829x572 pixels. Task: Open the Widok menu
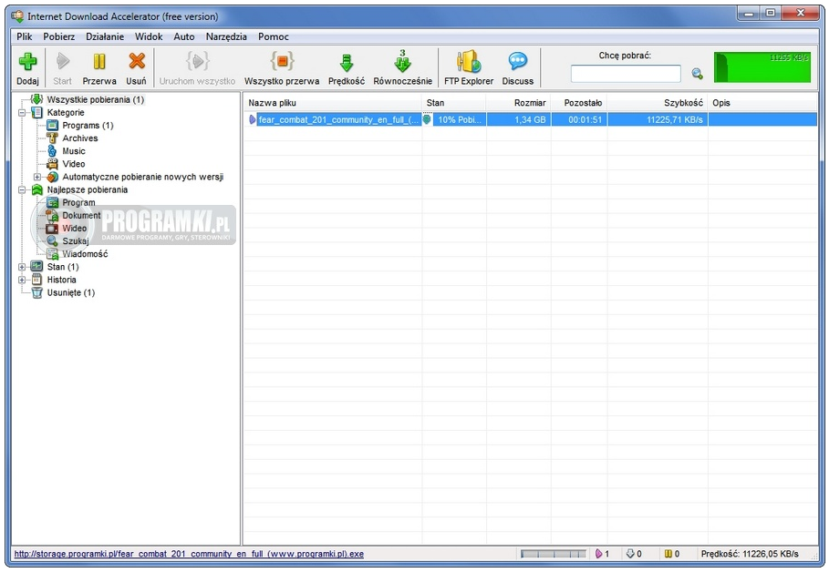(149, 36)
